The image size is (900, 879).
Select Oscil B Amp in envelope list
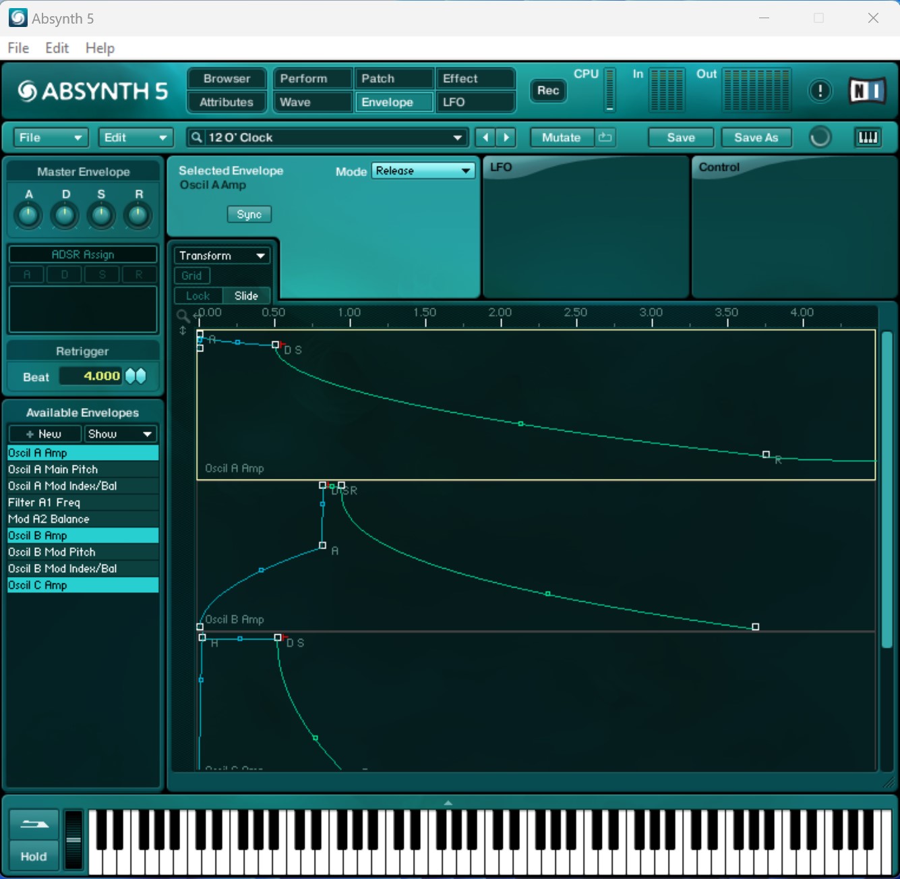(83, 536)
